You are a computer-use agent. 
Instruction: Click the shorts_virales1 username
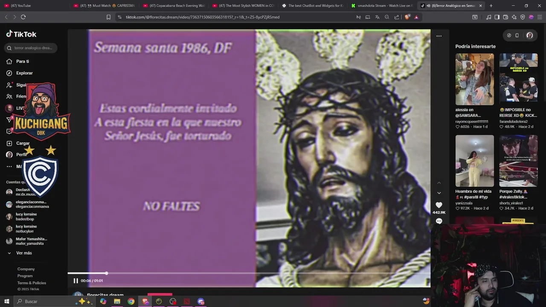click(x=511, y=203)
